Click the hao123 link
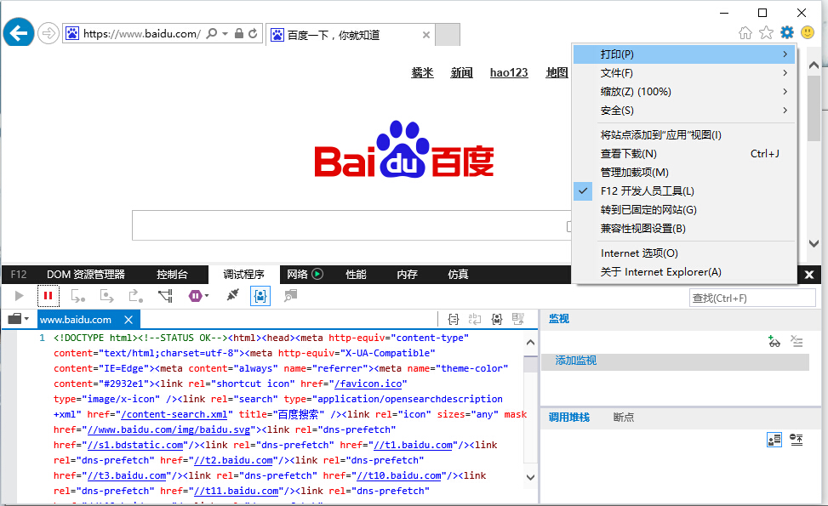Image resolution: width=828 pixels, height=506 pixels. [509, 73]
